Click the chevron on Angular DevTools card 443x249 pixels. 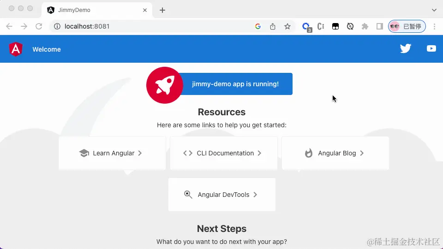point(255,195)
